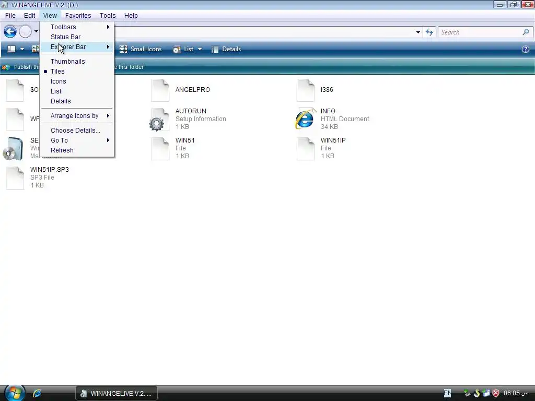
Task: Click the List view toolbar icon
Action: click(177, 49)
